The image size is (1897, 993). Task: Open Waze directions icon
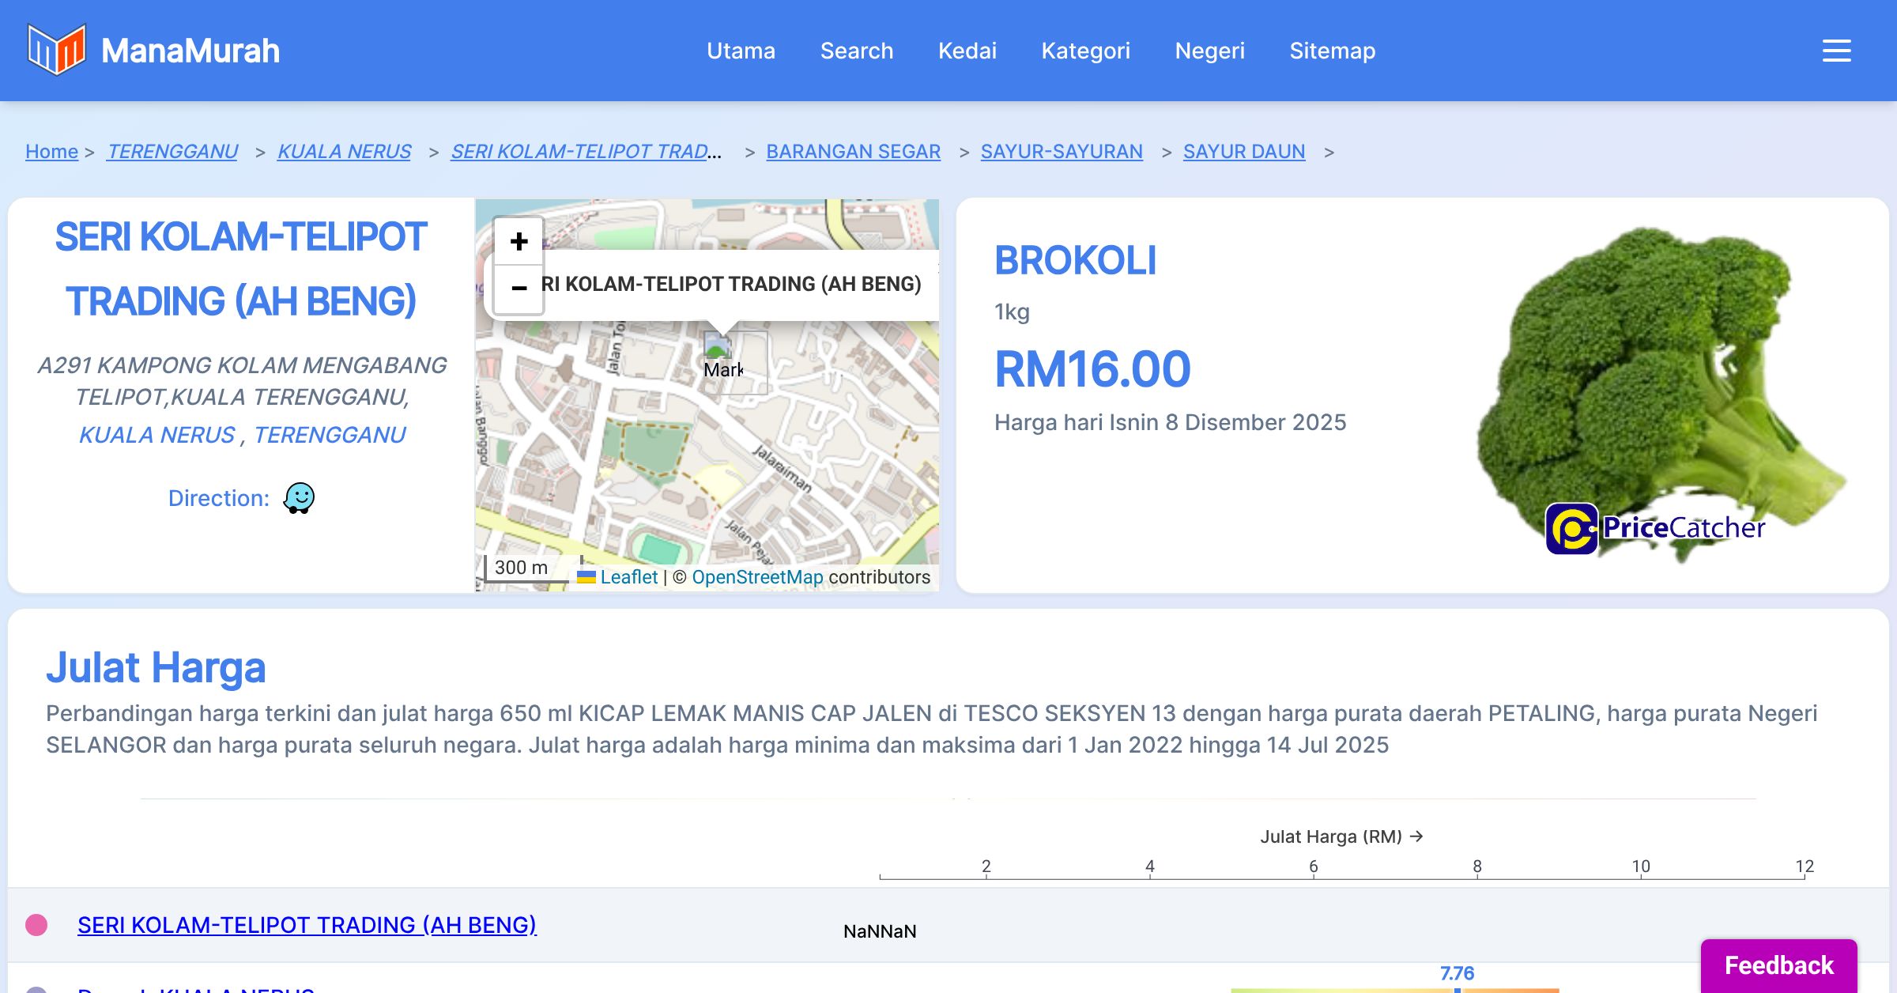coord(299,498)
